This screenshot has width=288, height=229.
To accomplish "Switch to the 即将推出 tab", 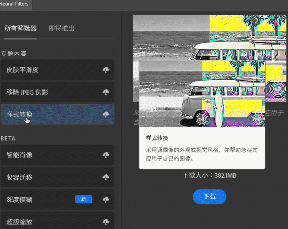I will pyautogui.click(x=61, y=28).
